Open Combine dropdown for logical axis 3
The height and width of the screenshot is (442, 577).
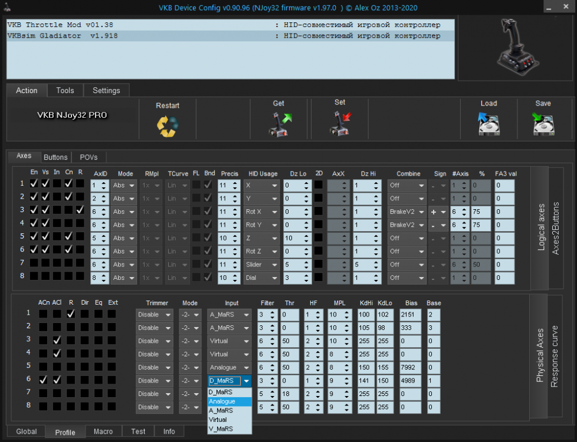(x=407, y=212)
